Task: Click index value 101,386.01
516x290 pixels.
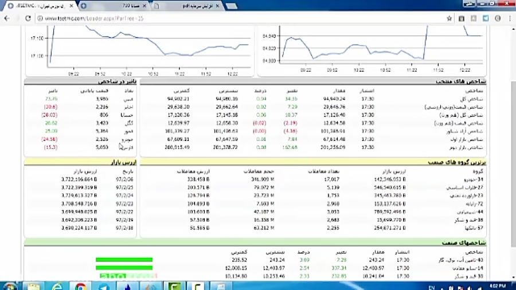Action: [333, 131]
